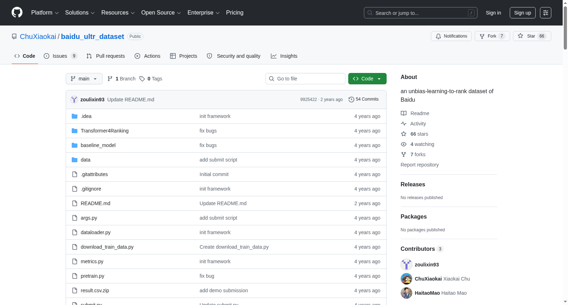Click the 54 Commits history link

point(364,99)
